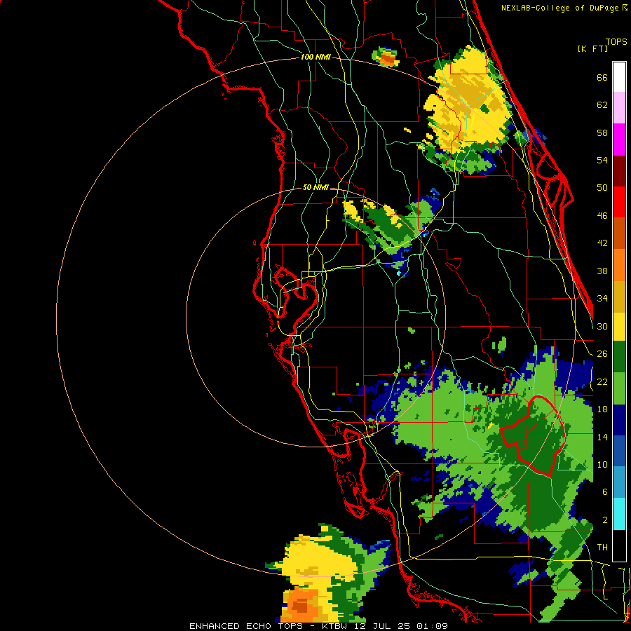This screenshot has height=631, width=631.
Task: Click the dark red 54 kft legend swatch
Action: [x=619, y=171]
